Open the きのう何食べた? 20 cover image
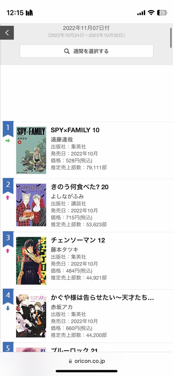 31,205
